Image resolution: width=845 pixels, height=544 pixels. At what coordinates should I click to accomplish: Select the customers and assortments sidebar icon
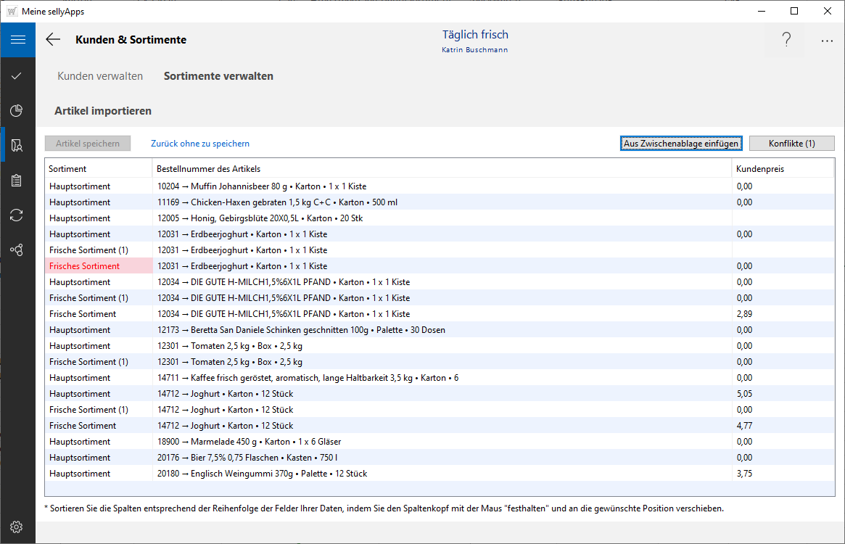point(17,146)
